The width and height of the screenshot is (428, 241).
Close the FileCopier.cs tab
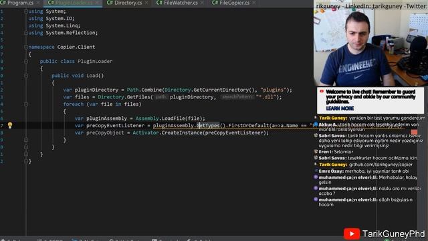(x=254, y=3)
